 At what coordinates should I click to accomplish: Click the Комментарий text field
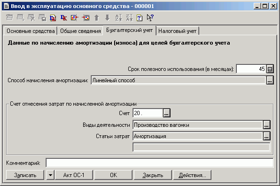(160, 163)
